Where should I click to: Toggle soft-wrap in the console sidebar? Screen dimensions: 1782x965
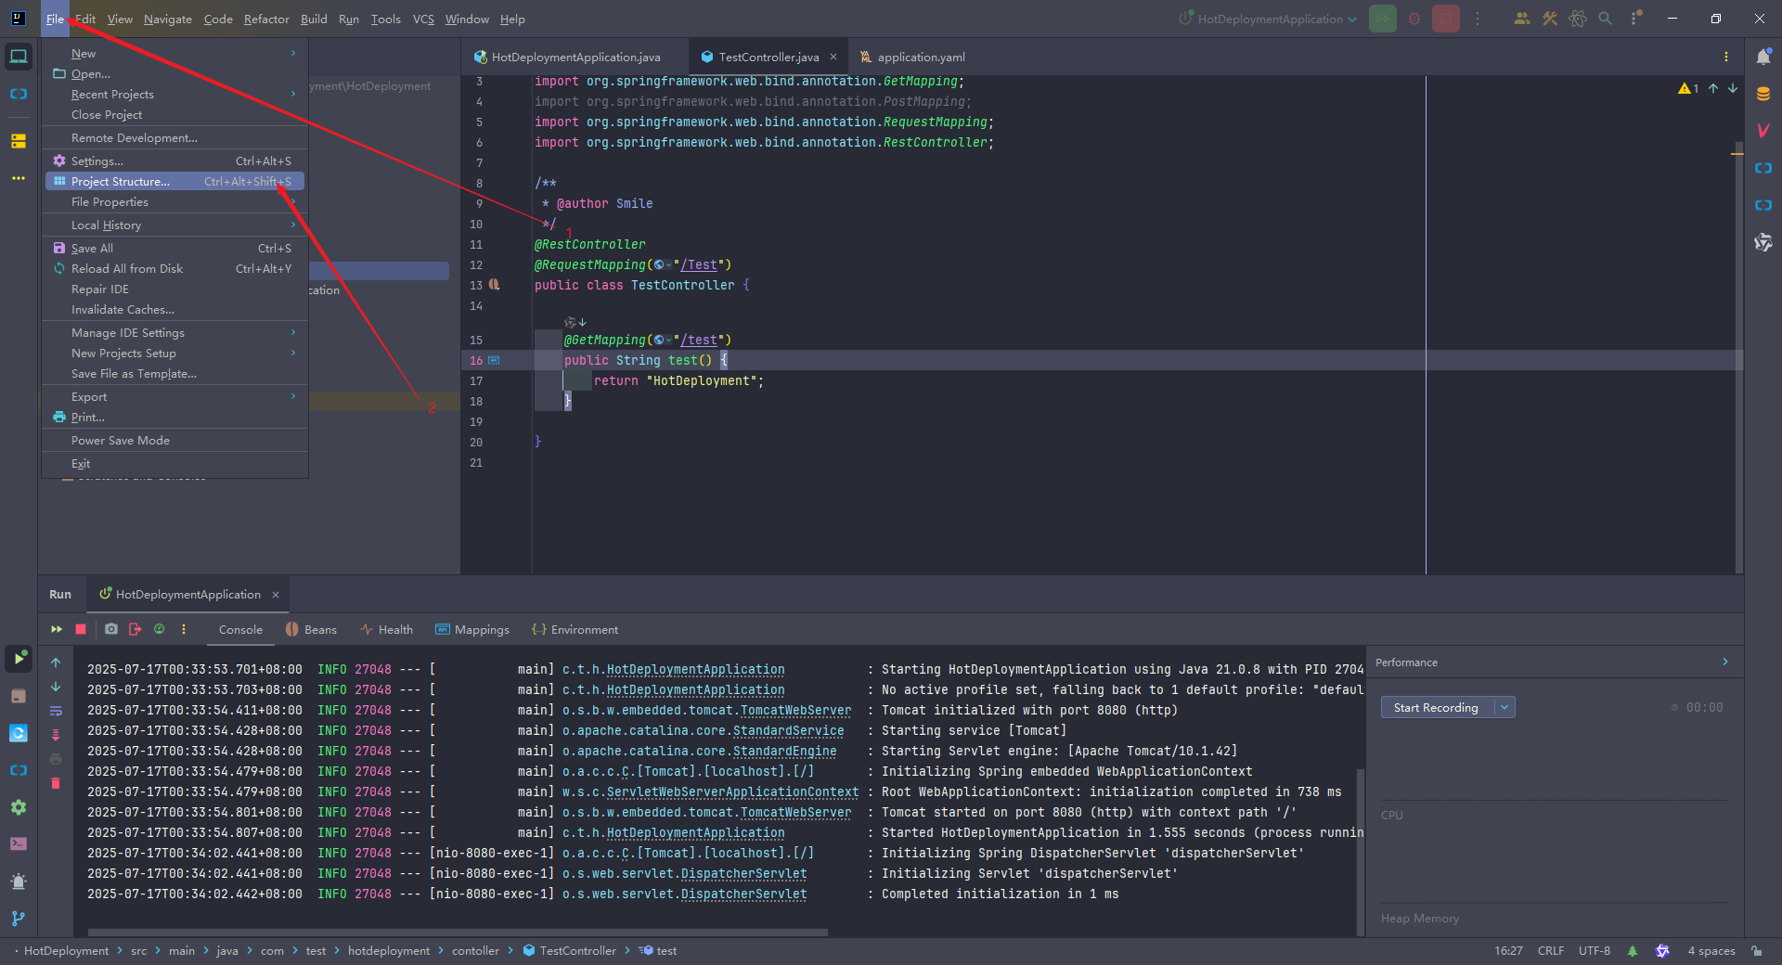pos(56,711)
